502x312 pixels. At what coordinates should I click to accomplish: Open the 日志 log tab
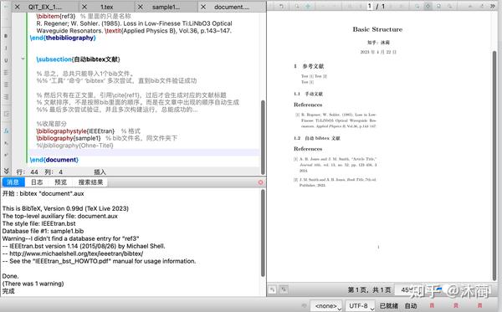click(x=37, y=182)
